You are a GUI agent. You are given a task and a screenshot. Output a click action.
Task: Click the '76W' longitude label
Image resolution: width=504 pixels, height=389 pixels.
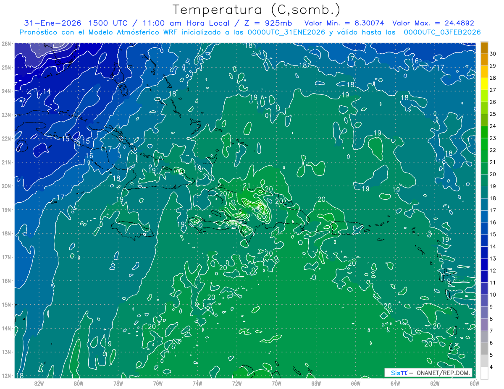157,384
